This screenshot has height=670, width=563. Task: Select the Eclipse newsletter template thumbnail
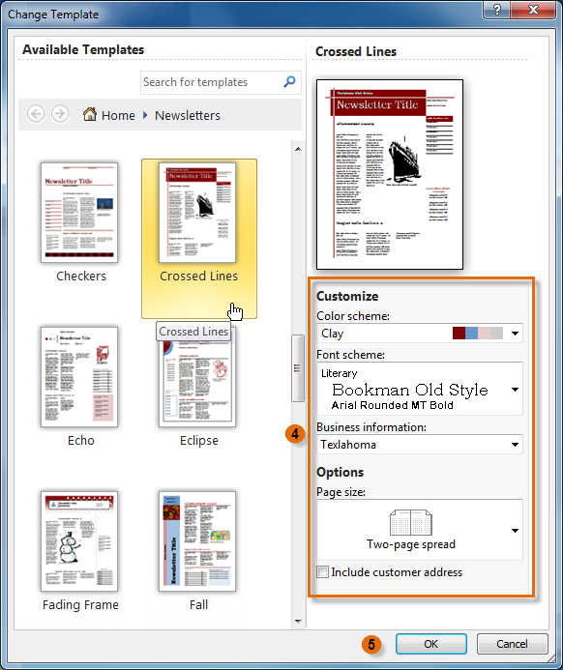[197, 377]
